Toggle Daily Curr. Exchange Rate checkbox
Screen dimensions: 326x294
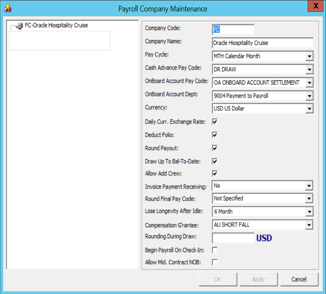[215, 122]
